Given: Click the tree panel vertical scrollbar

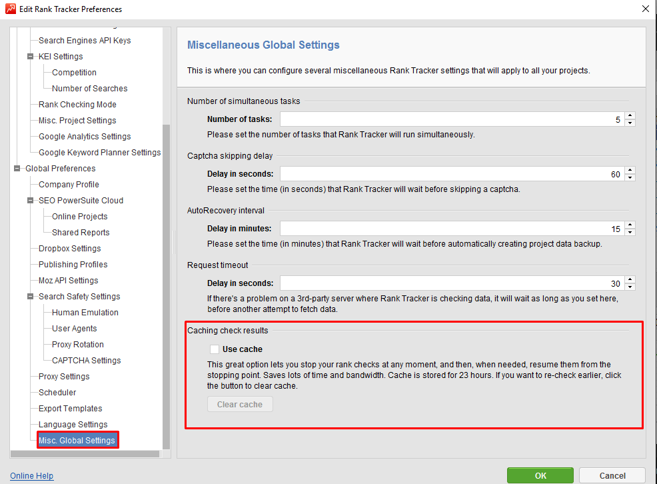Looking at the screenshot, I should [x=167, y=287].
